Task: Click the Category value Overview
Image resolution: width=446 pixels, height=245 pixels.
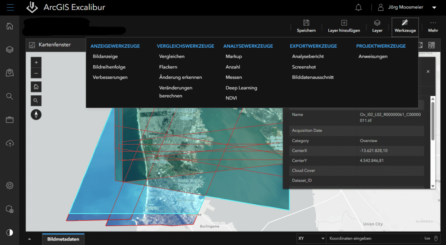Action: 368,141
